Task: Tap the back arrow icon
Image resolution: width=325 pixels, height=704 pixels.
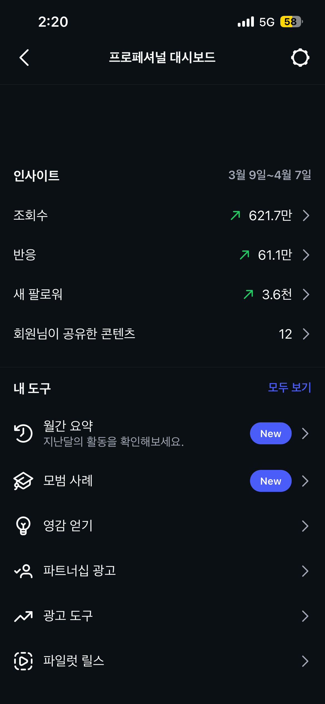Action: coord(24,58)
